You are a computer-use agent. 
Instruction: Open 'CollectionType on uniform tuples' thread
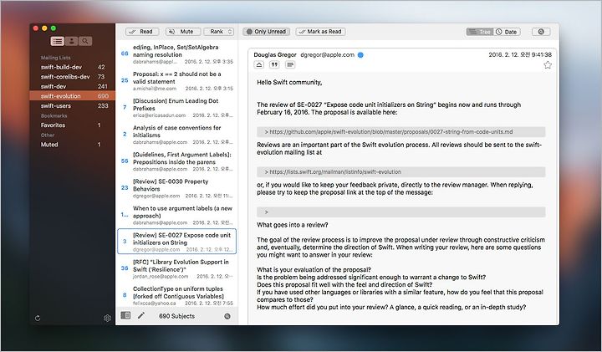[x=177, y=296]
